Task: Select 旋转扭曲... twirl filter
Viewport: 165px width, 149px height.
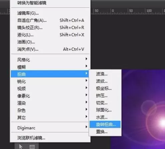Action: (105, 124)
